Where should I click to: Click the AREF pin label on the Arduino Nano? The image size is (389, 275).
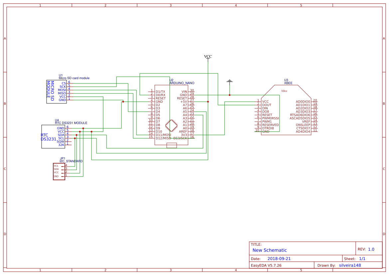pyautogui.click(x=184, y=131)
